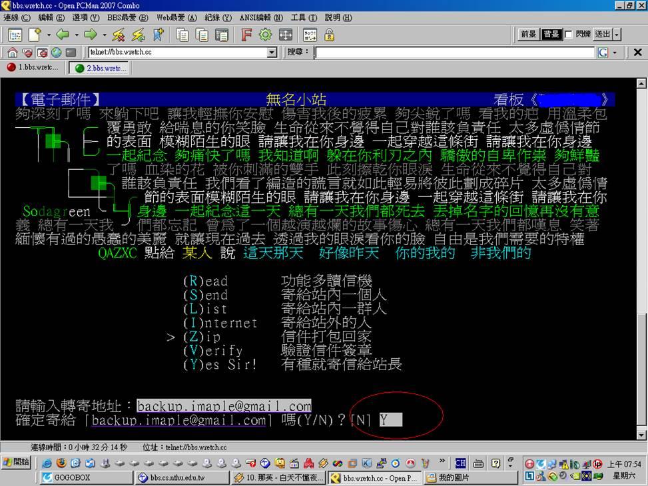
Task: Expand the 送出 send options arrow
Action: (x=617, y=35)
